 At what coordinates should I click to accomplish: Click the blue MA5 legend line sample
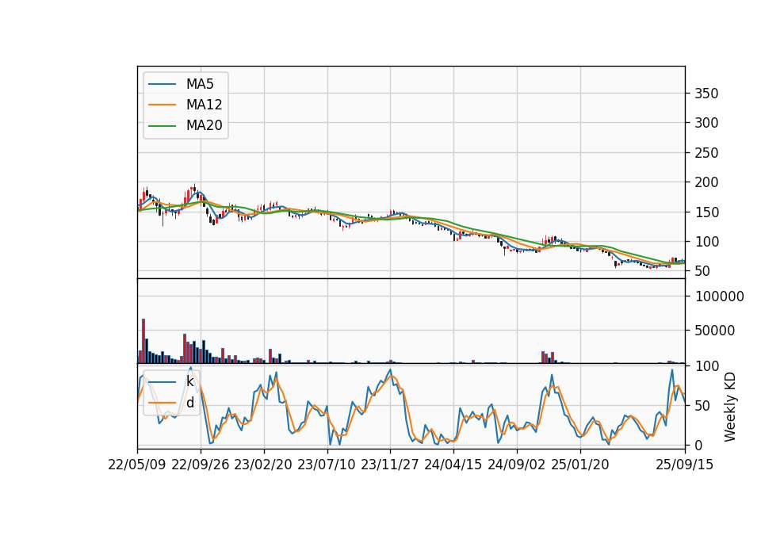tap(162, 84)
